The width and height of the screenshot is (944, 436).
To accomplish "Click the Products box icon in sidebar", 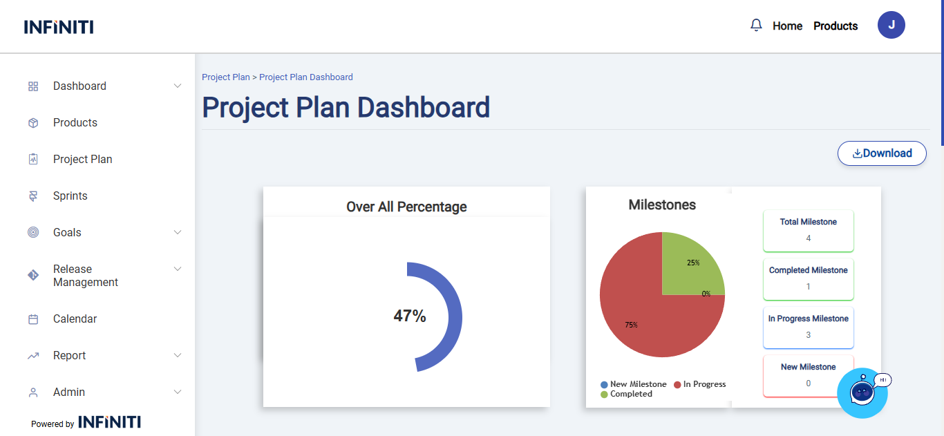I will [x=33, y=123].
